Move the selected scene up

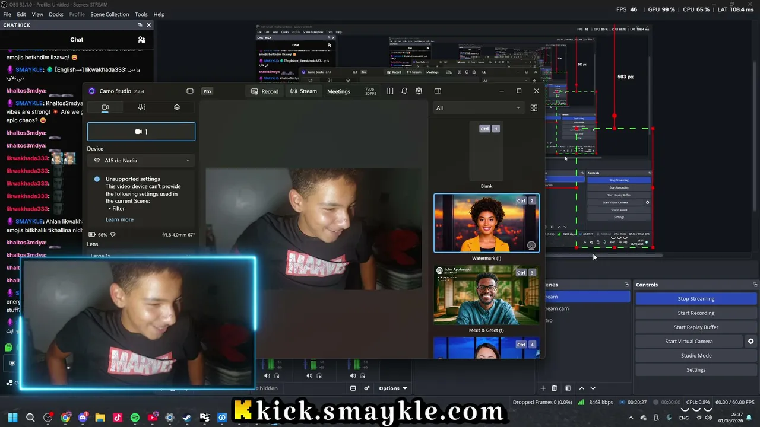pos(582,388)
